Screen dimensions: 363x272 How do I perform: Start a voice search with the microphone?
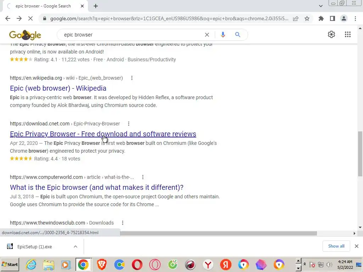click(223, 35)
